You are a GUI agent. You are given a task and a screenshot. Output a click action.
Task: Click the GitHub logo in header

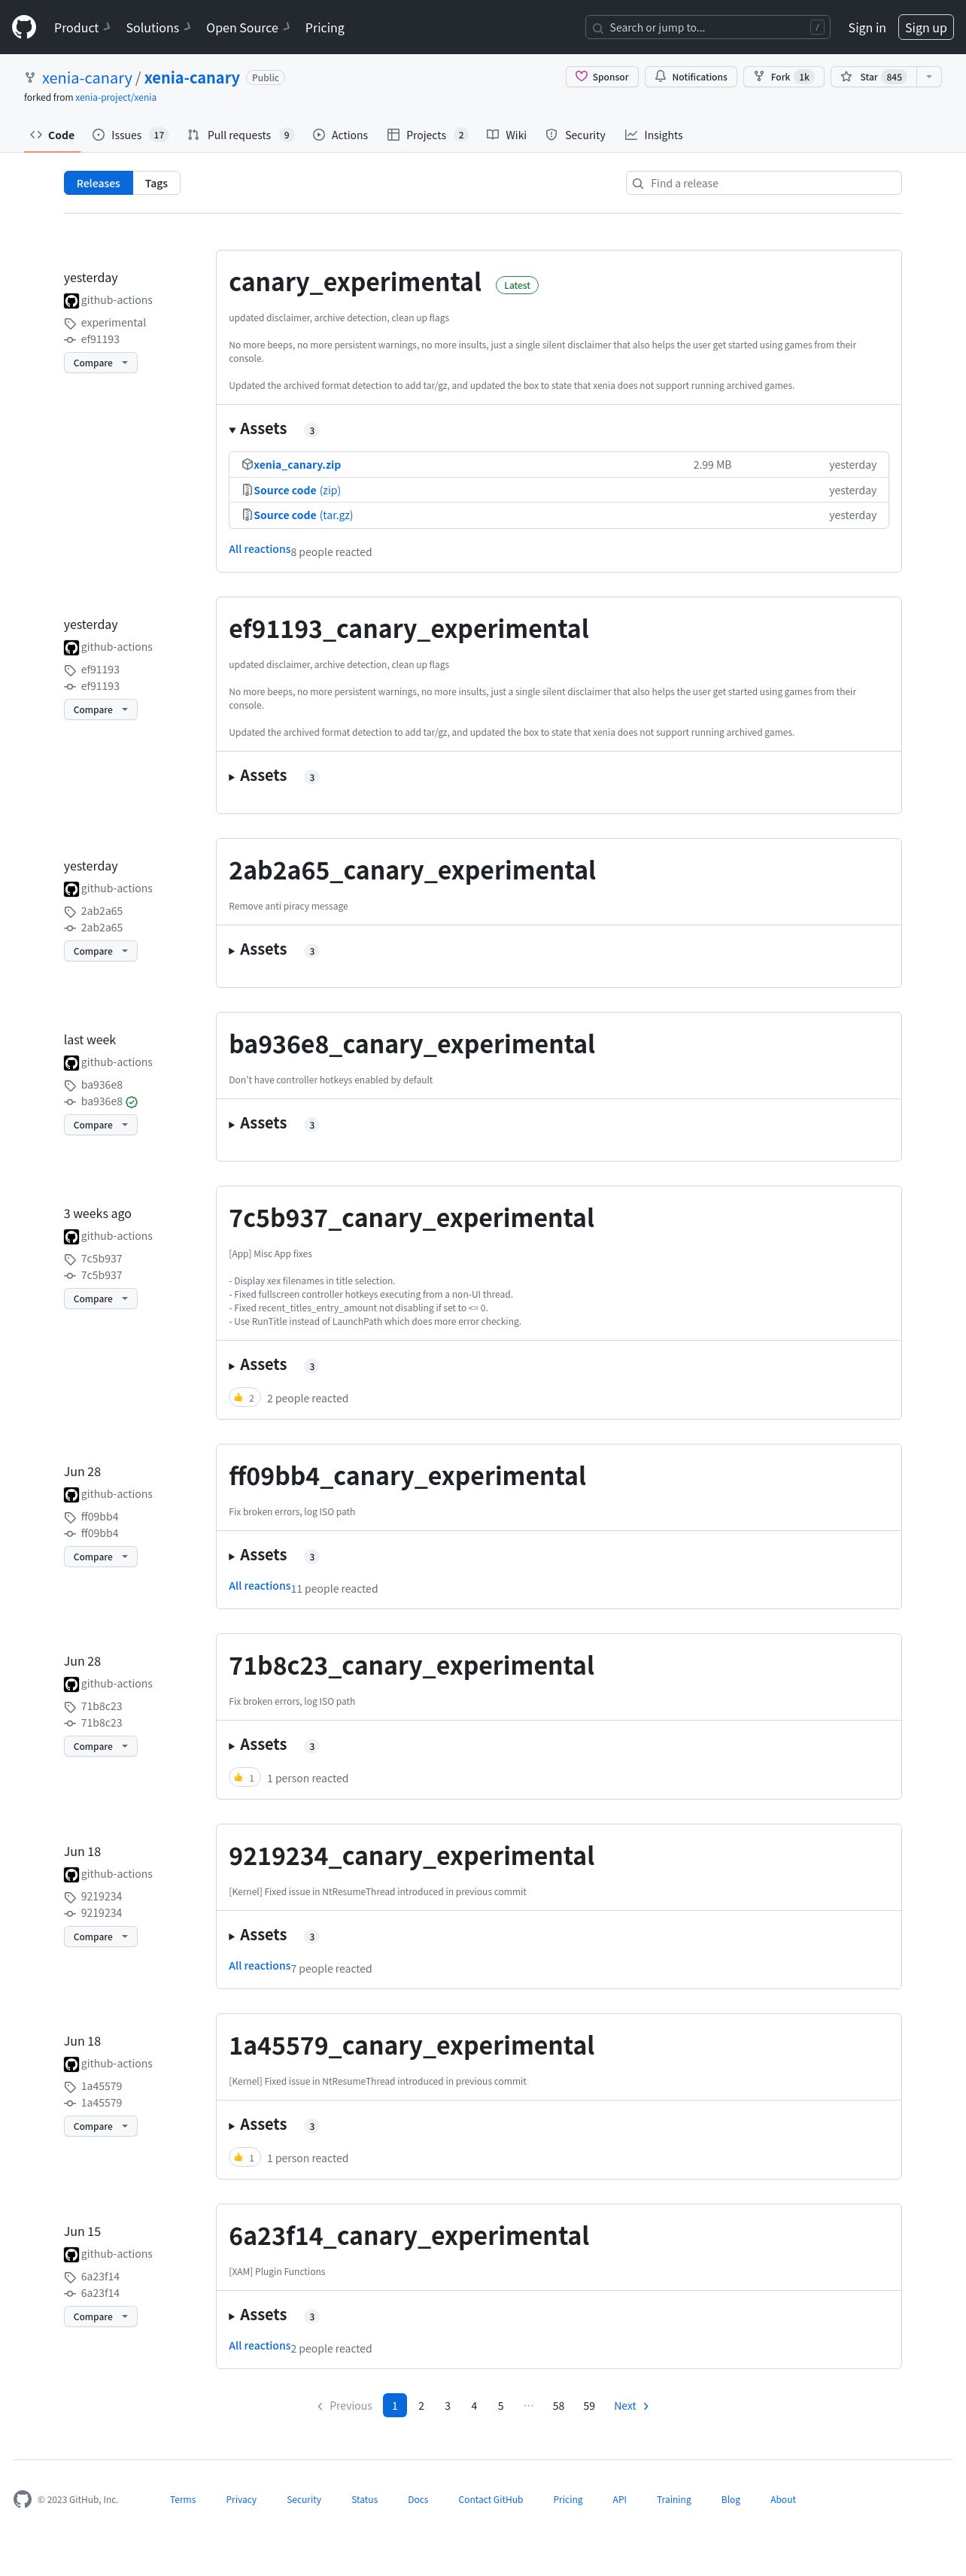(x=24, y=27)
